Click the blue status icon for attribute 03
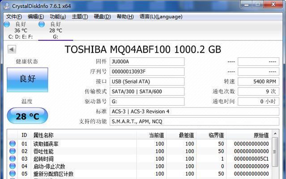This screenshot has width=286, height=179. 13,158
